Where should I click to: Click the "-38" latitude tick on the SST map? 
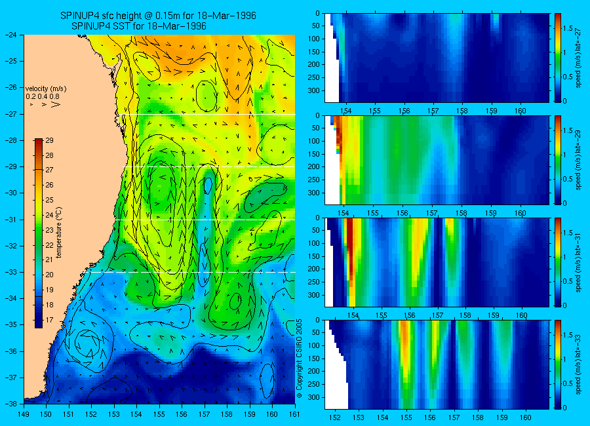tap(11, 404)
